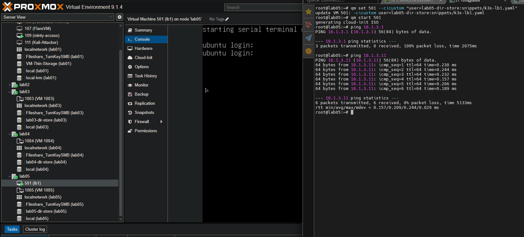The height and width of the screenshot is (237, 524).
Task: Open the Swiss-knife Tools sidebar icon
Action: (x=309, y=25)
